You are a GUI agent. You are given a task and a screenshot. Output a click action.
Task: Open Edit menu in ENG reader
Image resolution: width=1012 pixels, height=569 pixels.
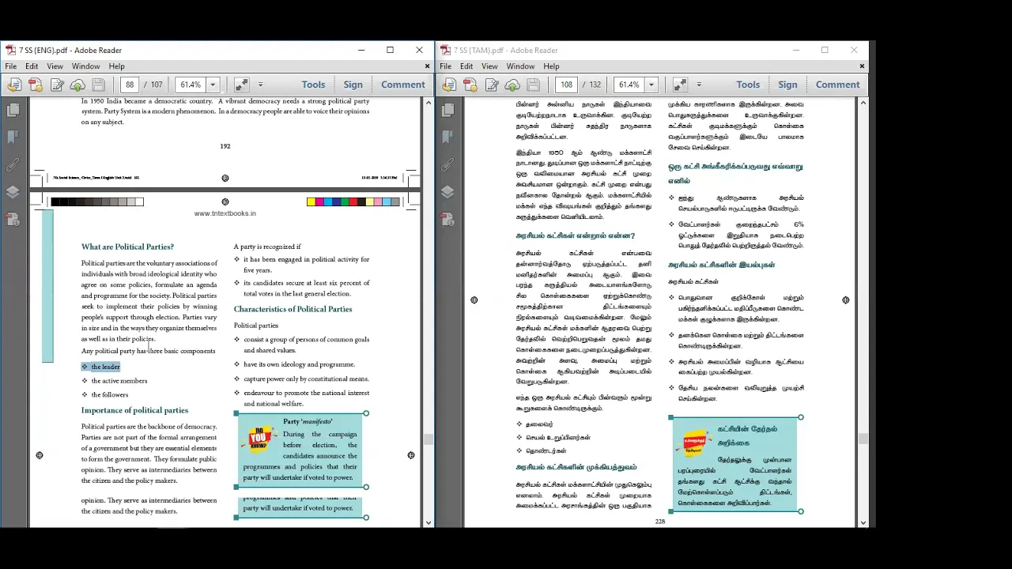[x=32, y=66]
